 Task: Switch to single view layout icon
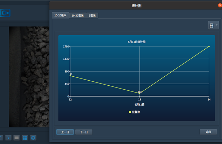tap(17, 138)
